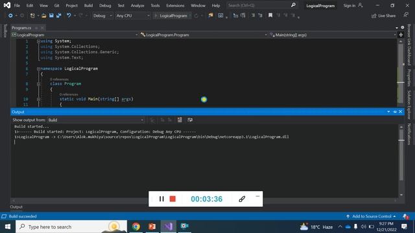Image resolution: width=415 pixels, height=233 pixels.
Task: Close the Program.cs tab
Action: point(42,28)
